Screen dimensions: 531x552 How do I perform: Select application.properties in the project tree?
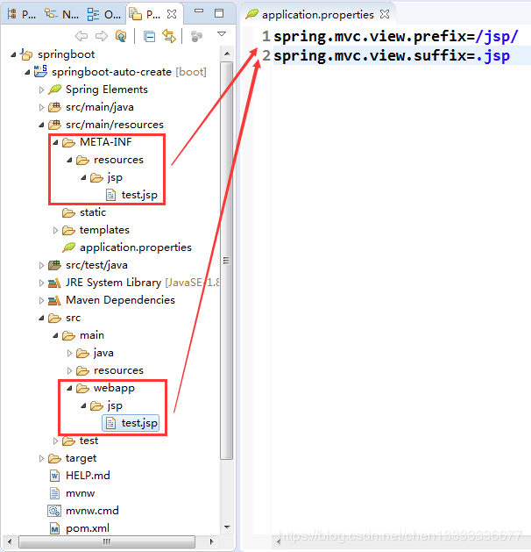[135, 247]
